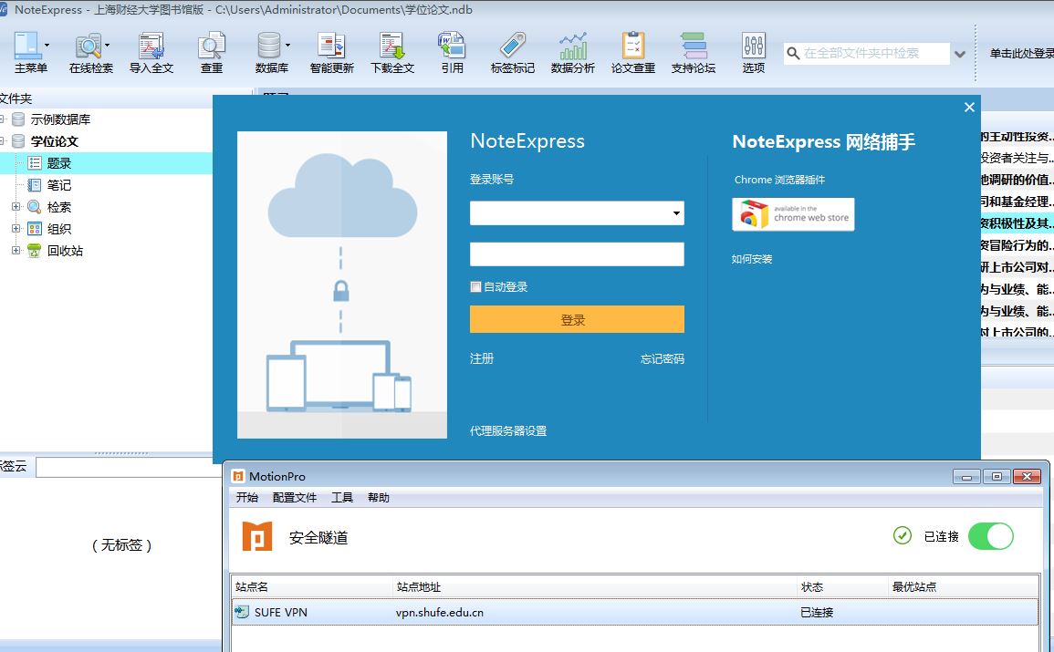The height and width of the screenshot is (652, 1054).
Task: Expand the 回收站 tree node
Action: click(16, 251)
